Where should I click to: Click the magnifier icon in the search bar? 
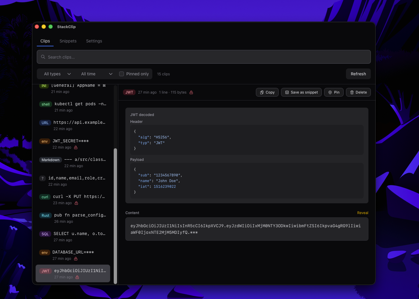(x=43, y=57)
